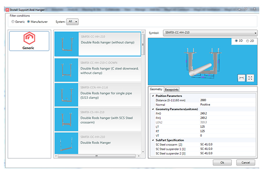The height and width of the screenshot is (176, 265).
Task: Select SIMFIX-CS-HH-210 SCS Steel crossarm icon
Action: point(66,120)
